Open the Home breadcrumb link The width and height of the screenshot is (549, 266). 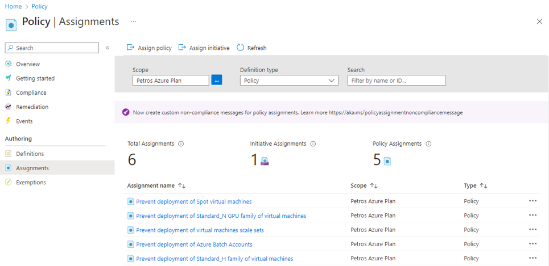tap(13, 6)
